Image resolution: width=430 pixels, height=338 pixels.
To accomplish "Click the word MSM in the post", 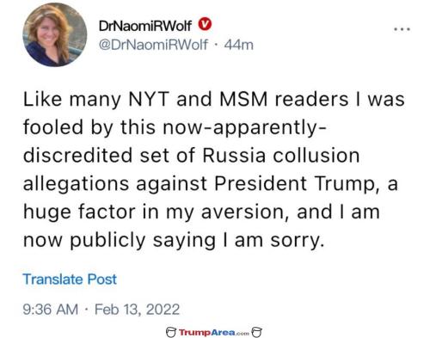I will point(243,99).
